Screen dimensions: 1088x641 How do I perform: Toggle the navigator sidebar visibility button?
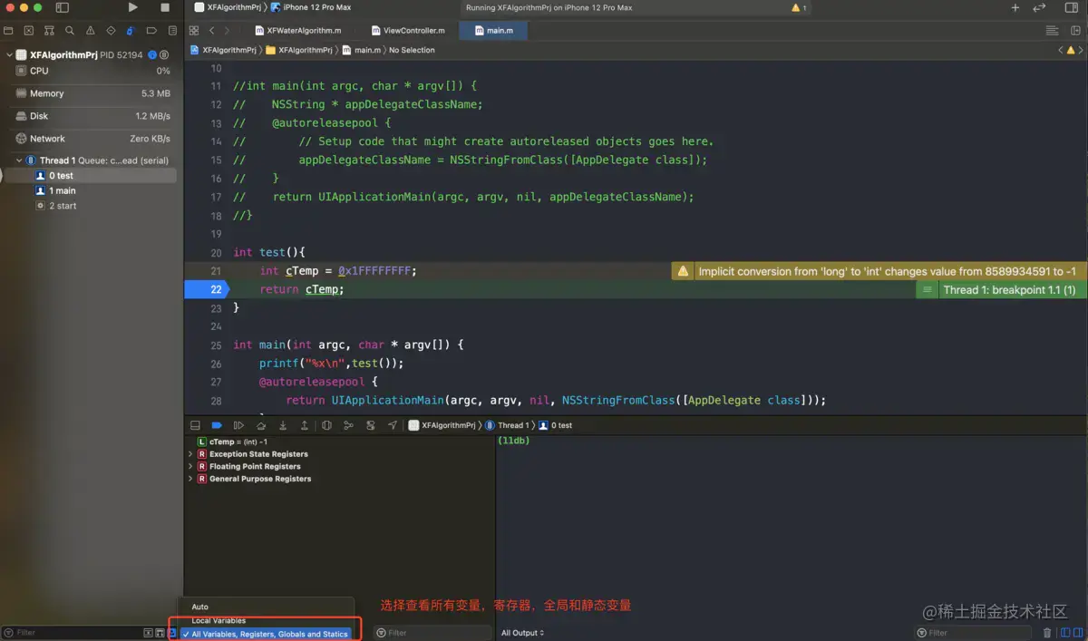tap(62, 7)
